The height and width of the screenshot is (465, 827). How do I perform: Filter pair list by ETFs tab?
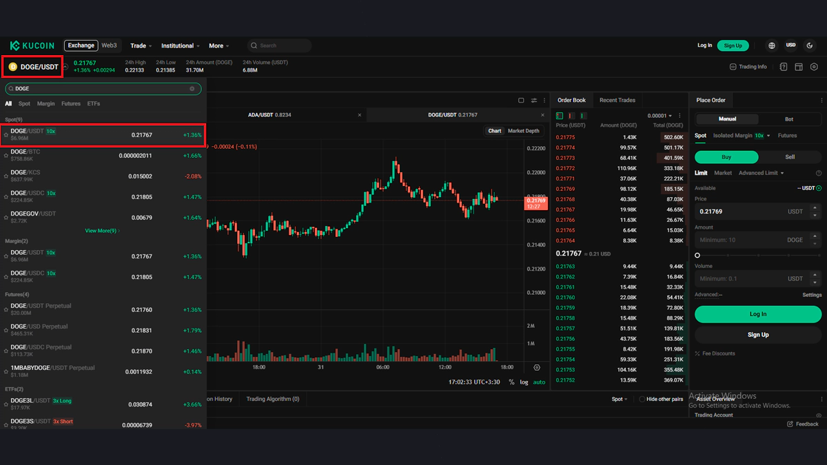click(x=94, y=104)
